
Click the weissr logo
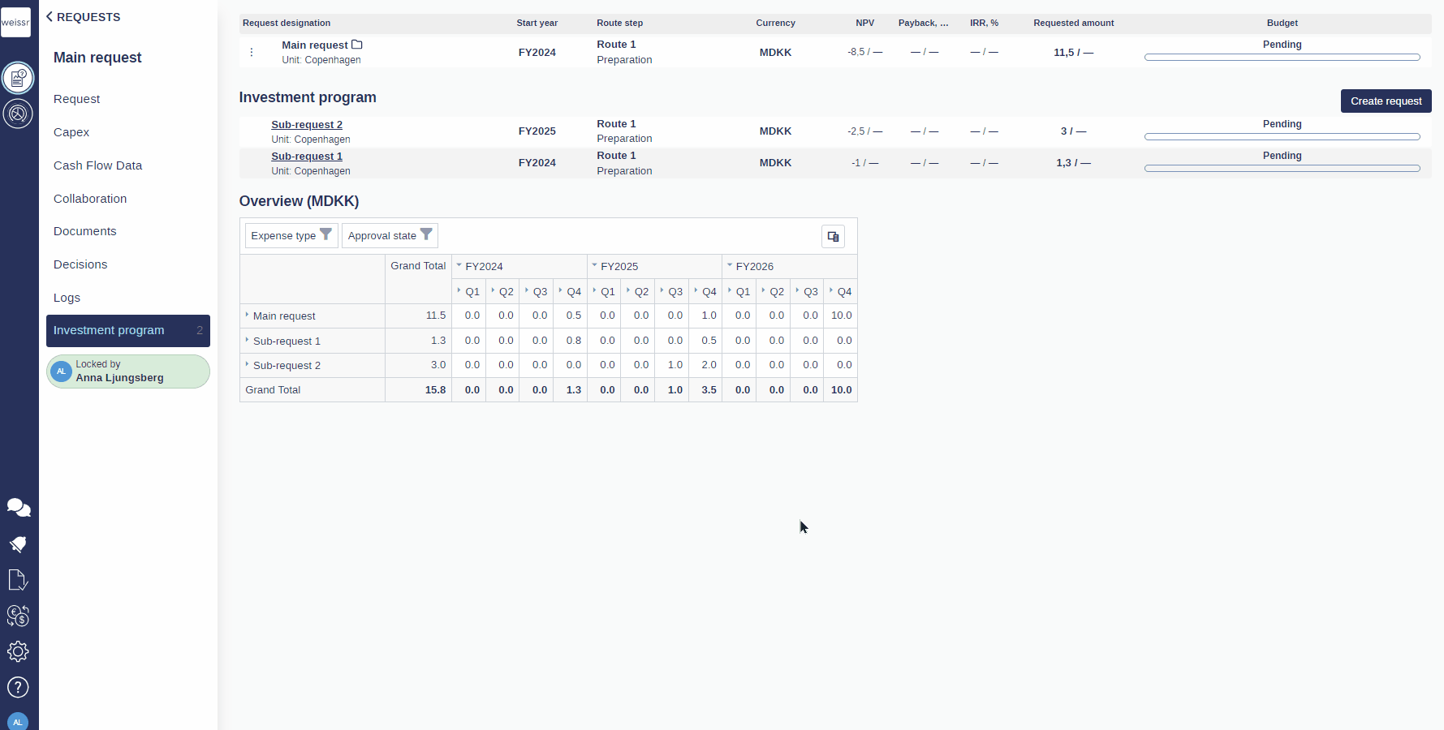(x=15, y=22)
